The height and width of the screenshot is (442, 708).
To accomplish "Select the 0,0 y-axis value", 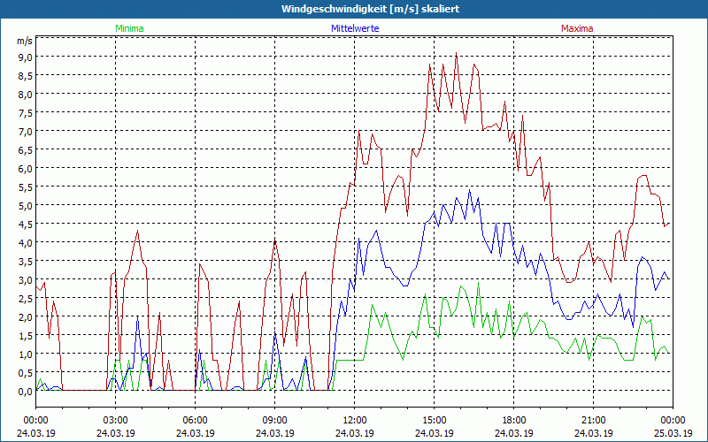I will click(x=25, y=391).
